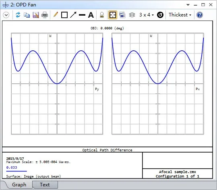
Task: Print the OPD Fan window
Action: click(x=45, y=15)
